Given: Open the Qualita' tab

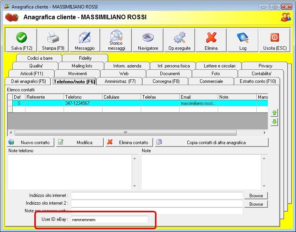Looking at the screenshot, I should click(x=36, y=66).
